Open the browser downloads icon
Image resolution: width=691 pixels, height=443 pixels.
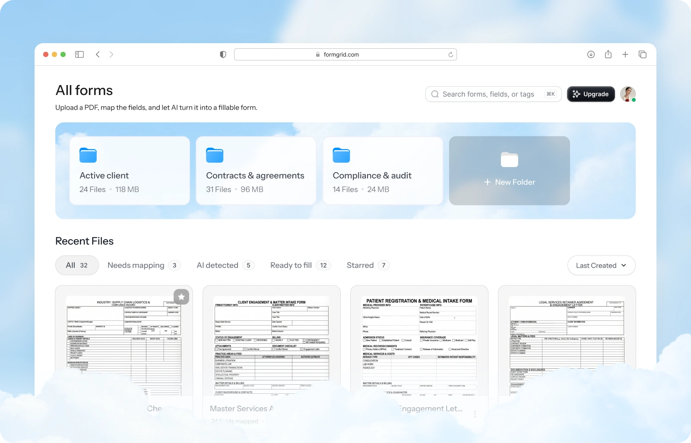[591, 54]
